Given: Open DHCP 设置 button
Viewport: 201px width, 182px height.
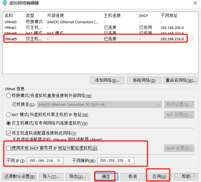Looking at the screenshot, I should pyautogui.click(x=179, y=148).
